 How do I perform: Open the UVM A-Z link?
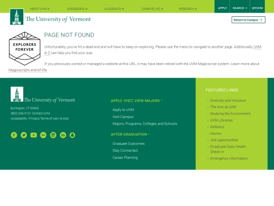pyautogui.click(x=257, y=47)
